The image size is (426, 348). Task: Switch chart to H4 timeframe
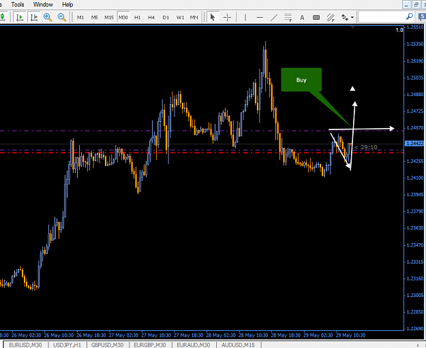(x=151, y=18)
